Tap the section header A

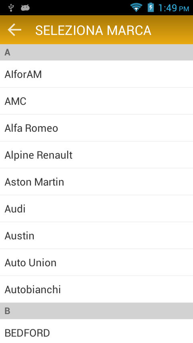tap(96, 52)
